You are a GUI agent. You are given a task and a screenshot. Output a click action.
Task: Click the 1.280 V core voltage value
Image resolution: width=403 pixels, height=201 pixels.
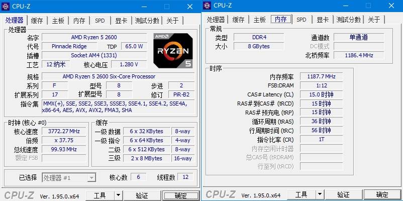point(129,64)
